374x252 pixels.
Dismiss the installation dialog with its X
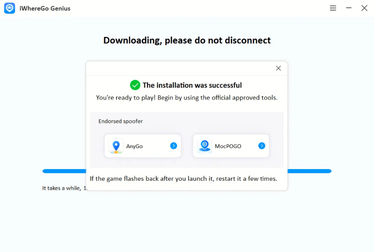pyautogui.click(x=278, y=68)
